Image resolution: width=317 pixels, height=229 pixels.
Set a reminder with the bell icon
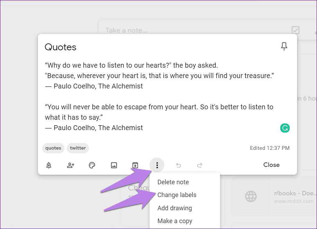[48, 165]
